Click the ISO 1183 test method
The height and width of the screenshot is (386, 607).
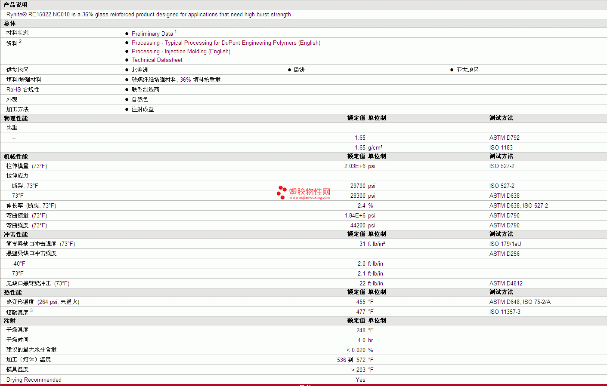click(x=501, y=148)
